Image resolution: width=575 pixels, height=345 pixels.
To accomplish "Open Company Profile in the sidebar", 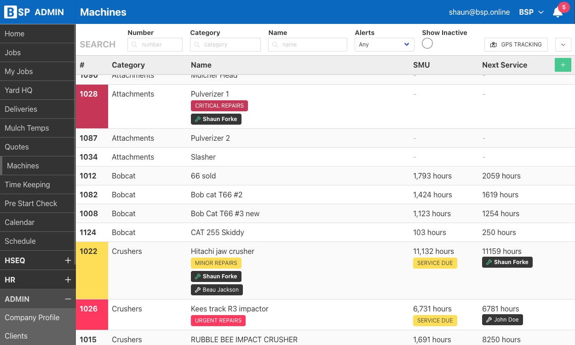I will (38, 317).
